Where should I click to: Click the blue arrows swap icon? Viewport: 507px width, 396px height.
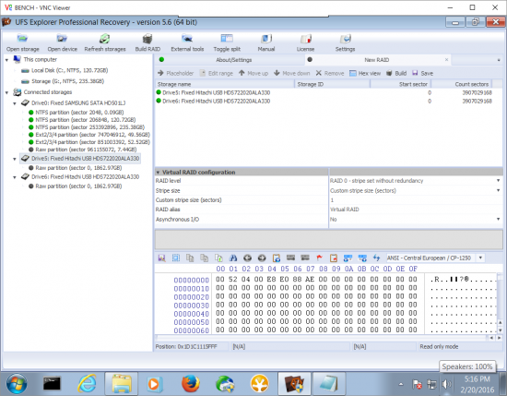coord(376,258)
